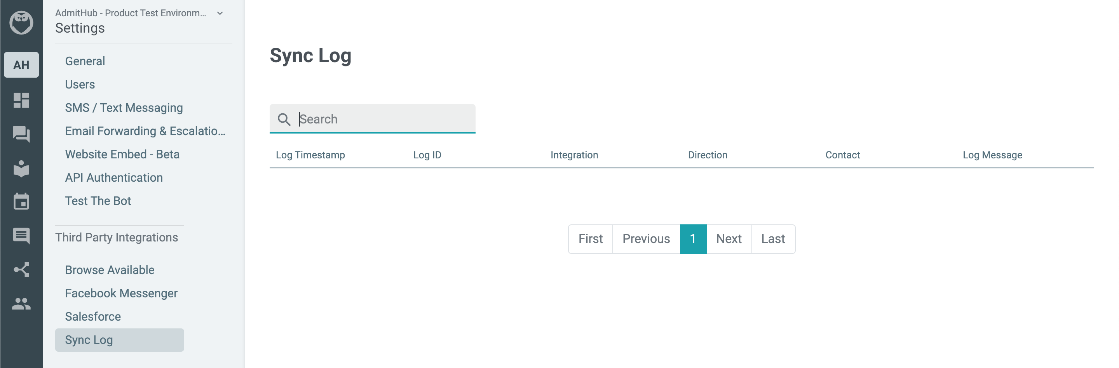Jump to the Last page
Image resolution: width=1119 pixels, height=368 pixels.
[x=773, y=239]
